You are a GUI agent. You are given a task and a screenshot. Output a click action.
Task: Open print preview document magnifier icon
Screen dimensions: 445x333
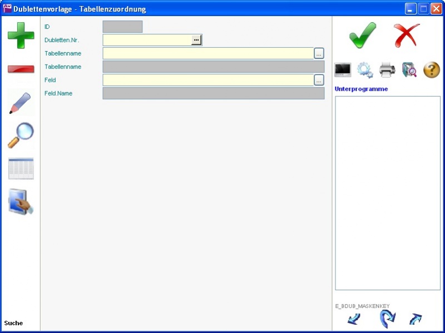tap(409, 70)
